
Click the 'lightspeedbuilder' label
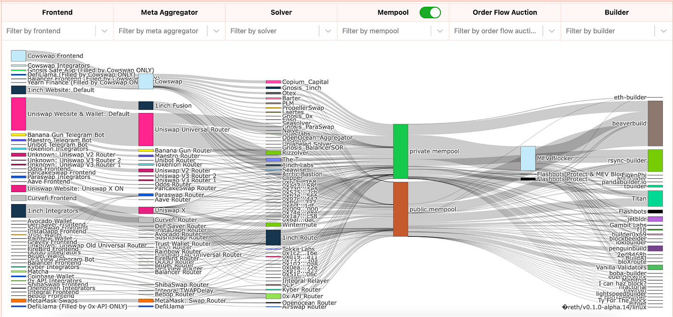coord(622,293)
